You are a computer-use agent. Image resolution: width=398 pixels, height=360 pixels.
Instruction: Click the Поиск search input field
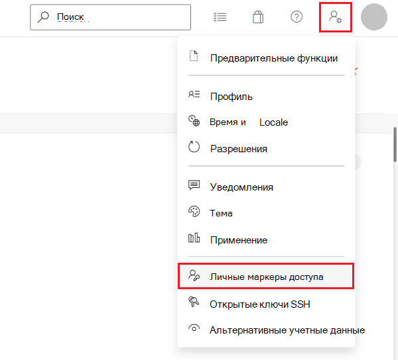pos(110,17)
